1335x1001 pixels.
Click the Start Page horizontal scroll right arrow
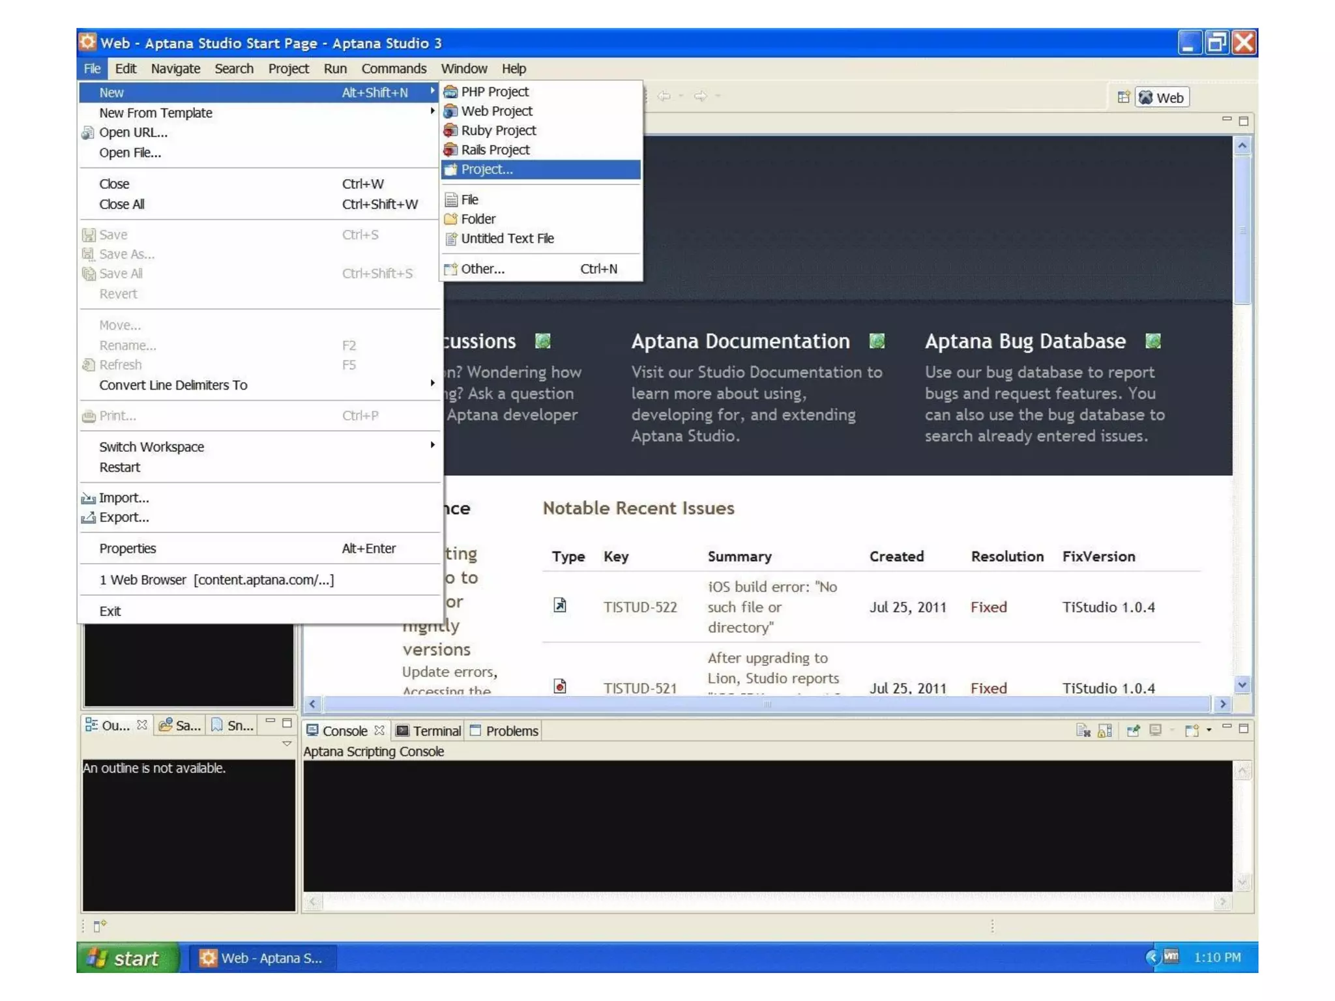1222,704
